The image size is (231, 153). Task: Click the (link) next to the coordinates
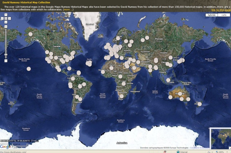pyautogui.click(x=34, y=141)
